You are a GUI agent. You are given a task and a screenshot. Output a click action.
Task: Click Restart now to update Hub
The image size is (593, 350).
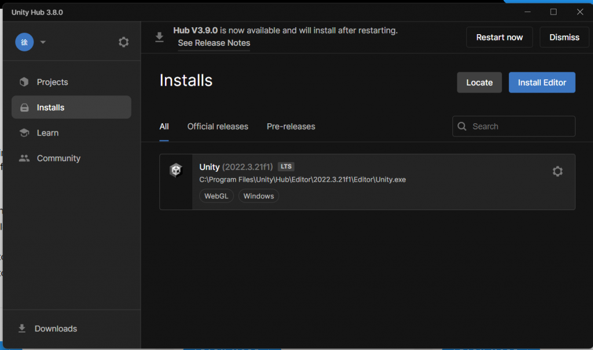point(499,37)
